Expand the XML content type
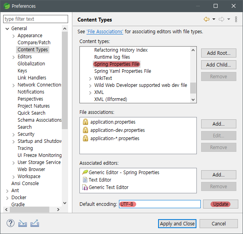The width and height of the screenshot is (243, 234). point(90,93)
